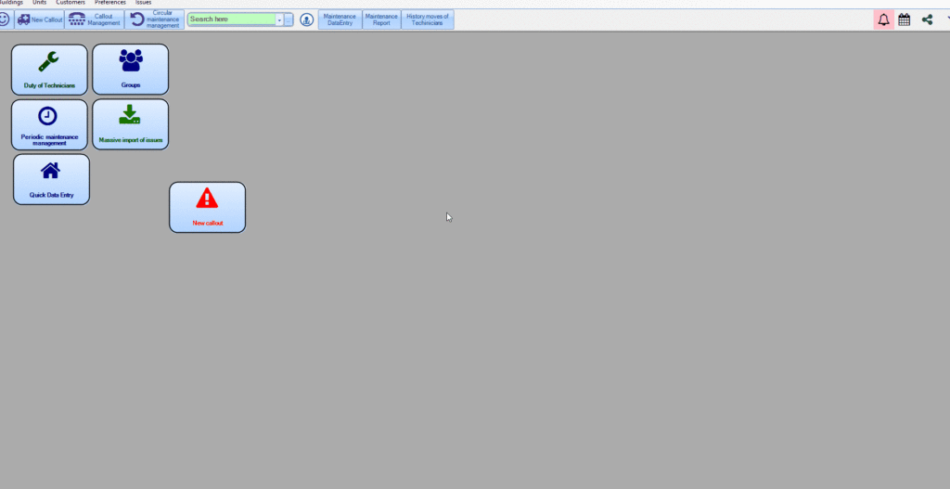
Task: Open notifications bell icon
Action: click(883, 19)
